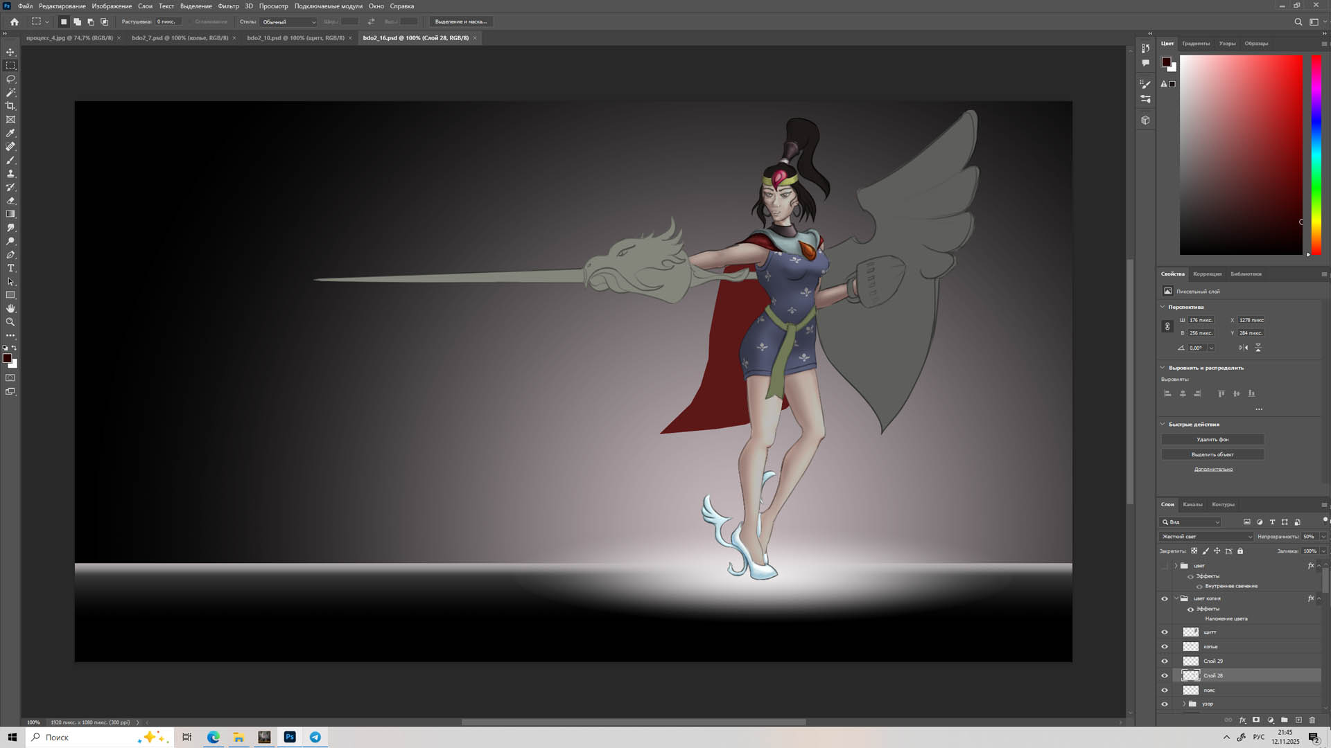Select the Horizontal Type tool
This screenshot has height=748, width=1331.
(10, 268)
